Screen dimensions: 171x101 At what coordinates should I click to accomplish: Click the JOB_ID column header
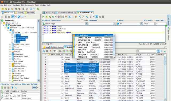pos(141,55)
